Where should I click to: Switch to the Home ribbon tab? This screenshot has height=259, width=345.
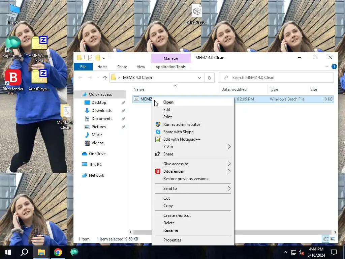pos(102,67)
